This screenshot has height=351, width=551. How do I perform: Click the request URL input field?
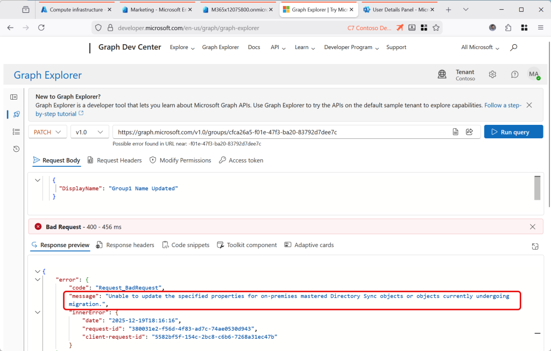pos(280,132)
